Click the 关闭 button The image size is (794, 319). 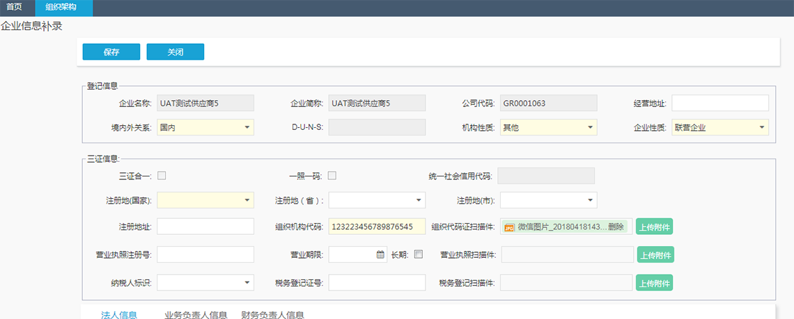(x=175, y=52)
